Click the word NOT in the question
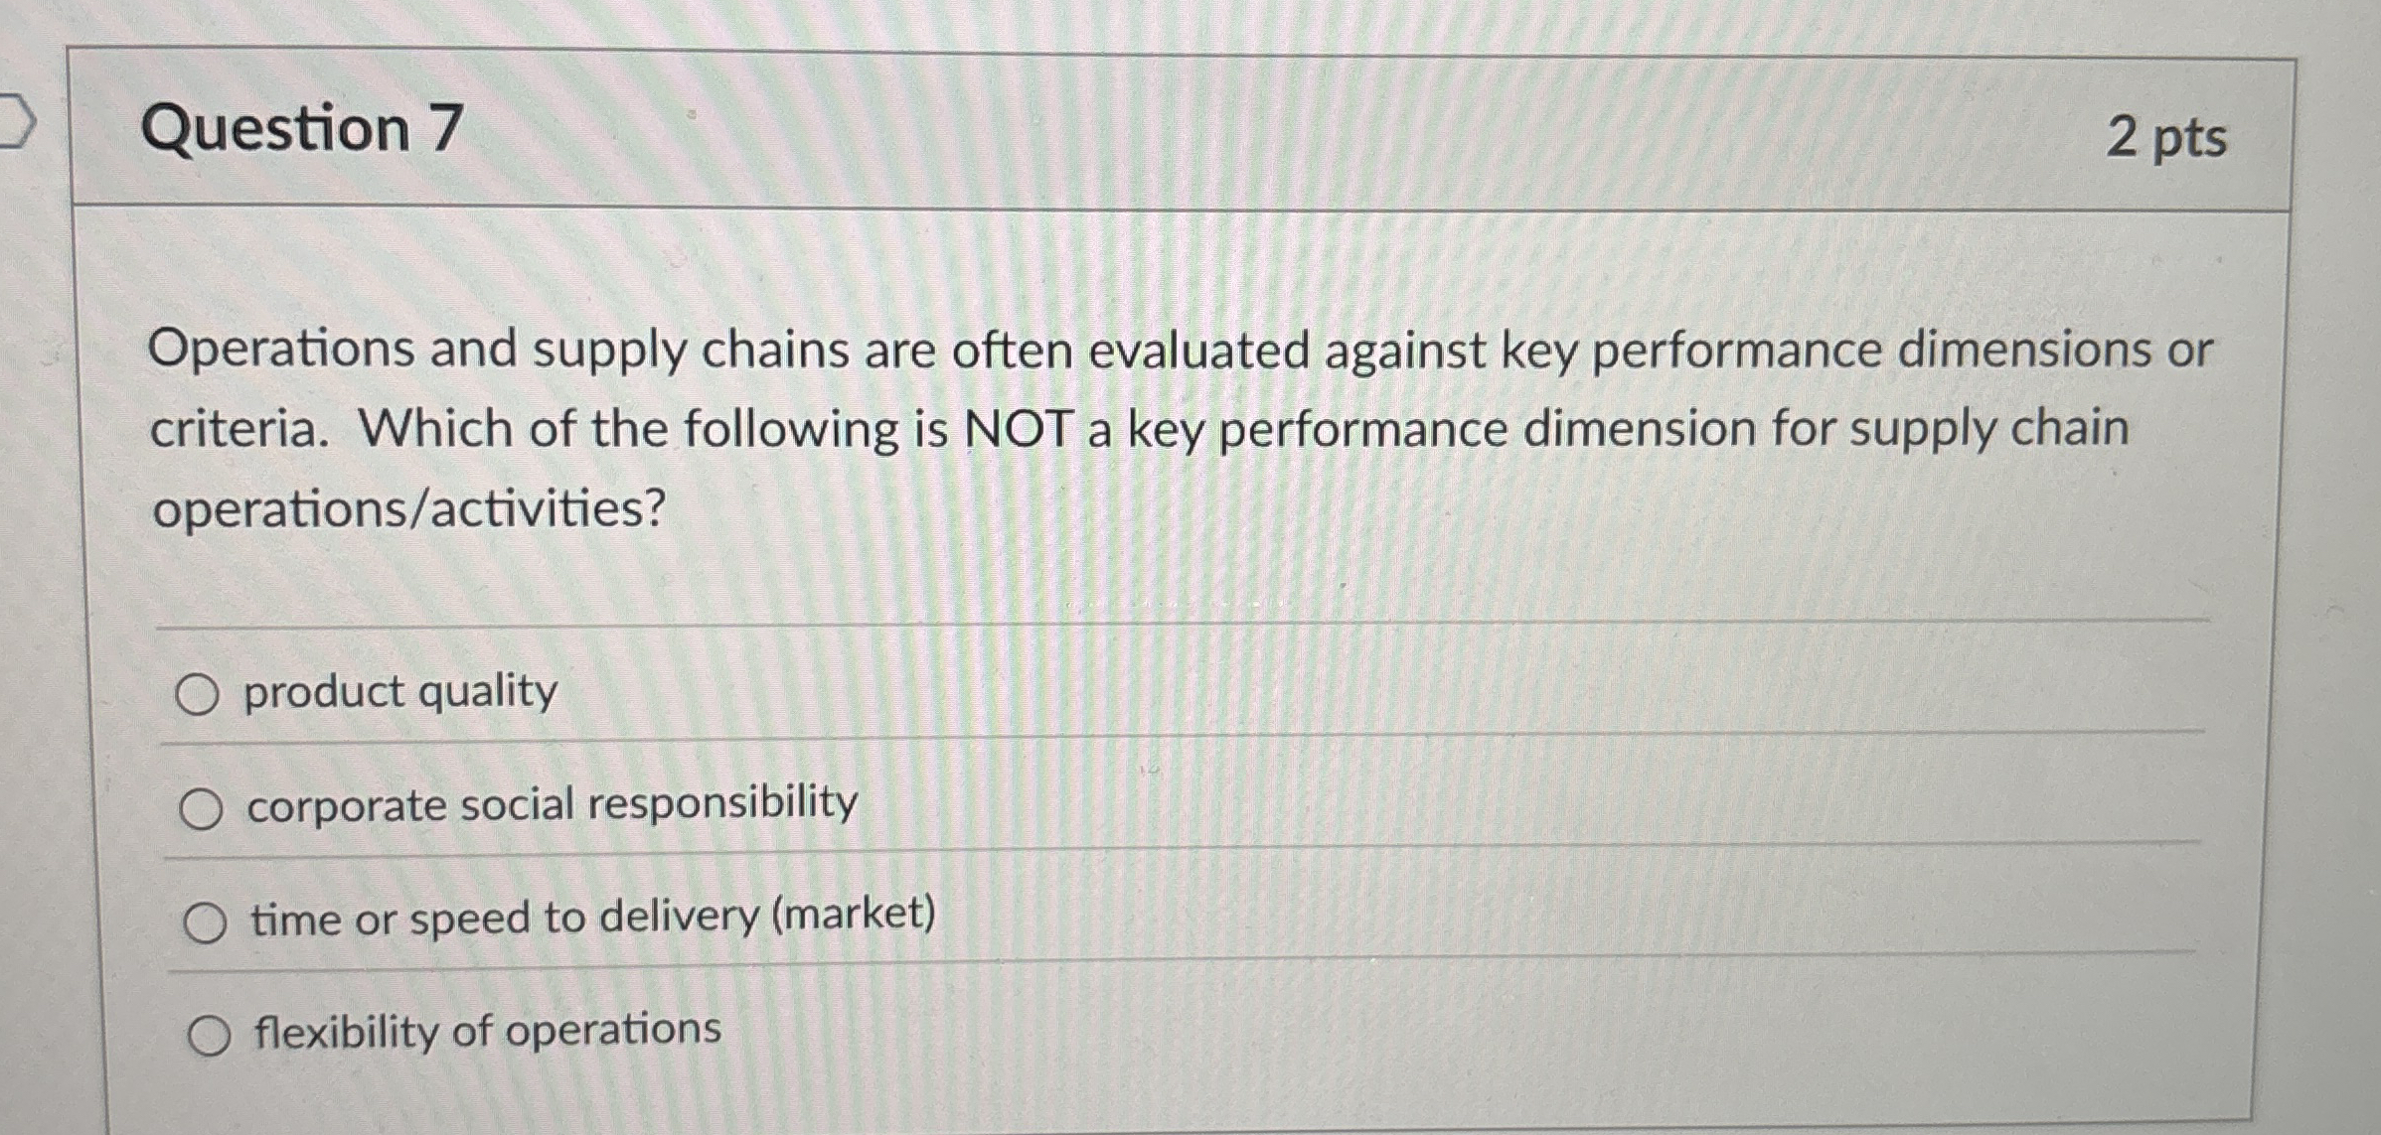Screen dimensions: 2381x1135 click(1021, 427)
